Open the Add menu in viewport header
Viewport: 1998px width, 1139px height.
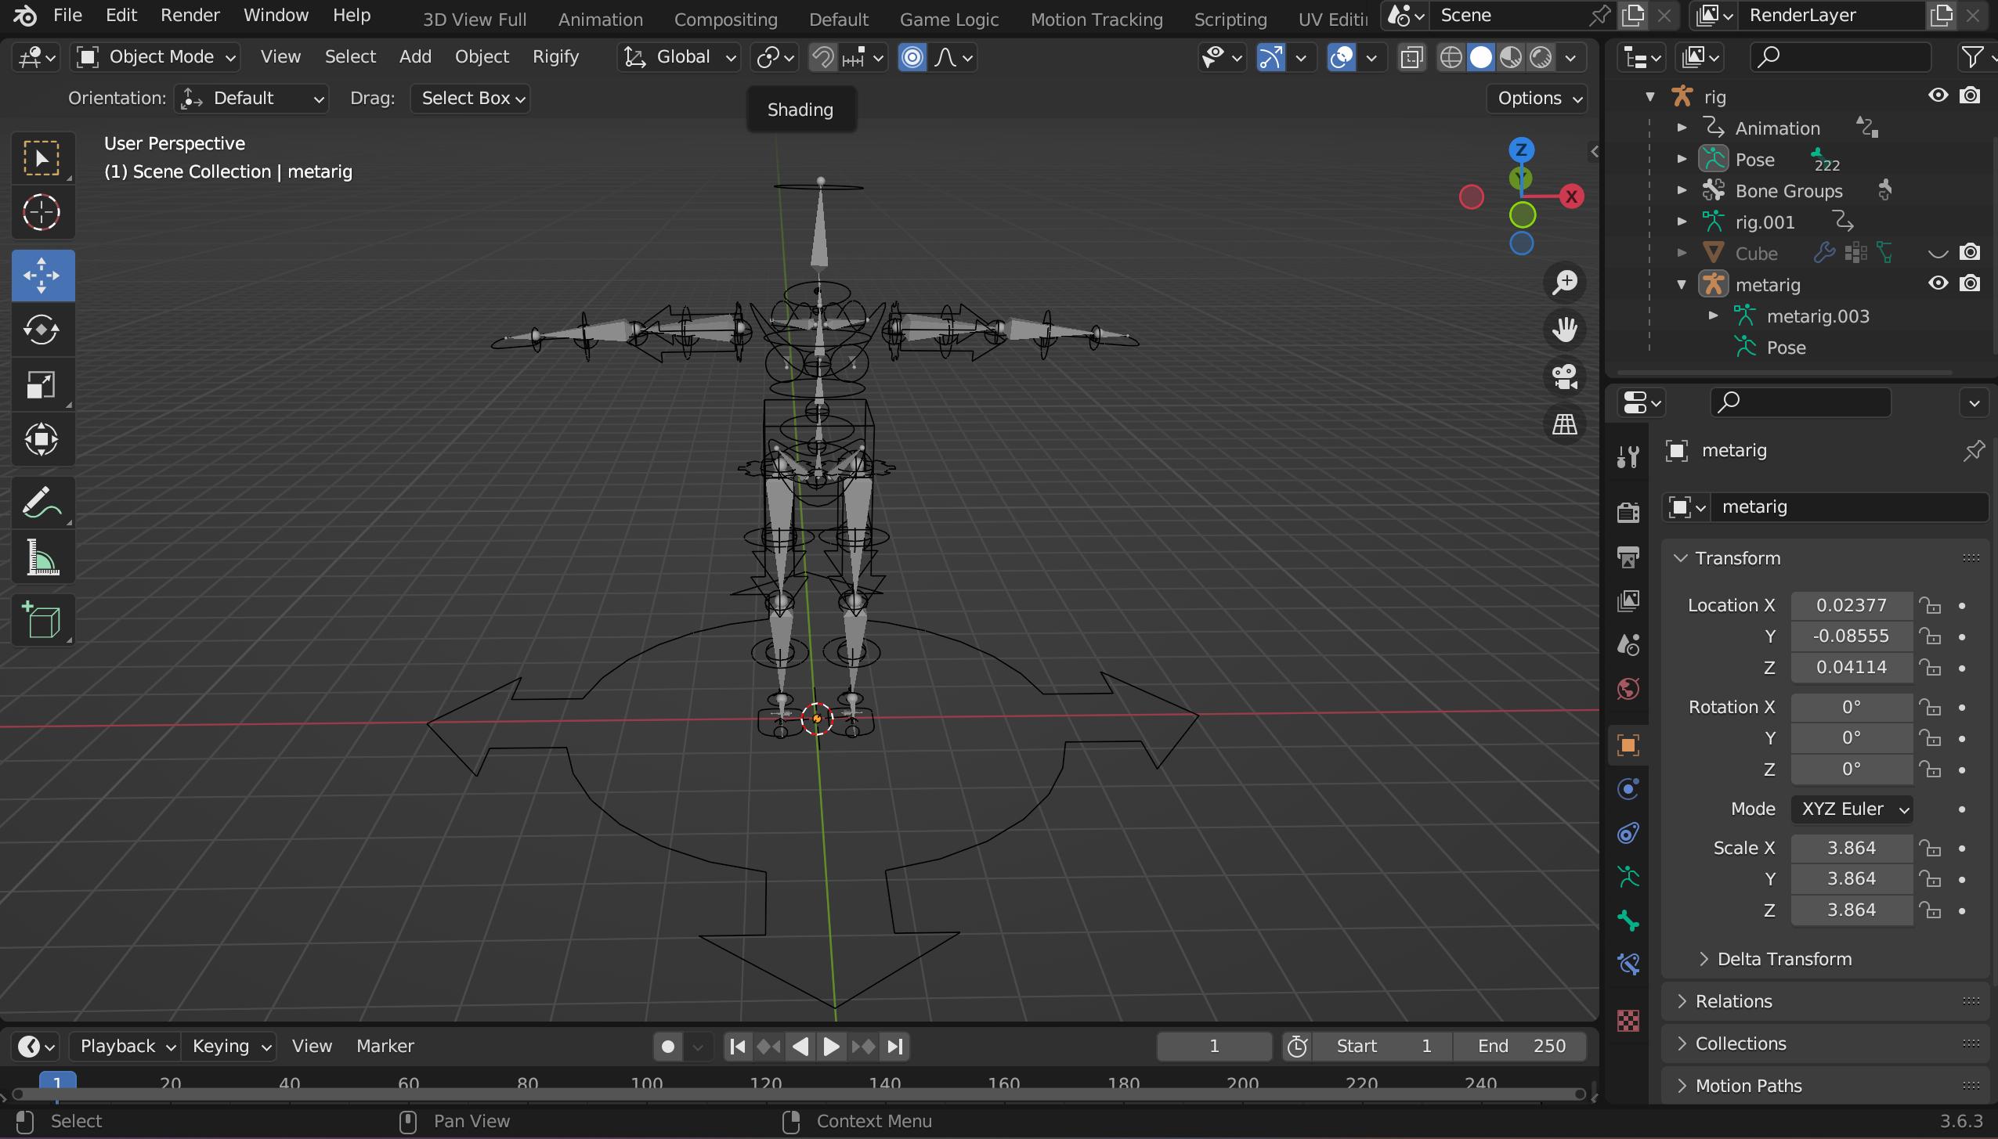415,57
